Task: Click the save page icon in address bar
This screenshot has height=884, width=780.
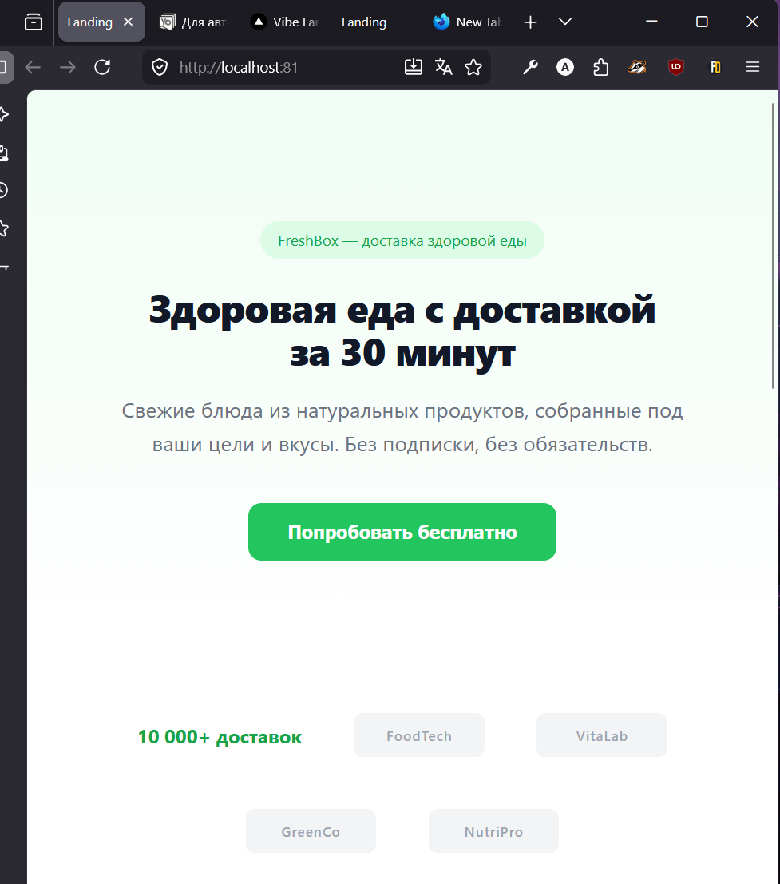Action: [x=413, y=67]
